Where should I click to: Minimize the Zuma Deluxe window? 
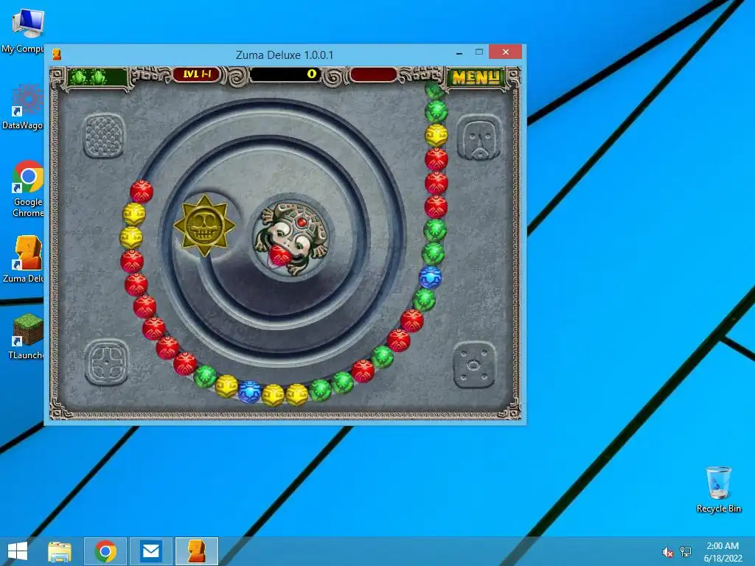pyautogui.click(x=459, y=52)
